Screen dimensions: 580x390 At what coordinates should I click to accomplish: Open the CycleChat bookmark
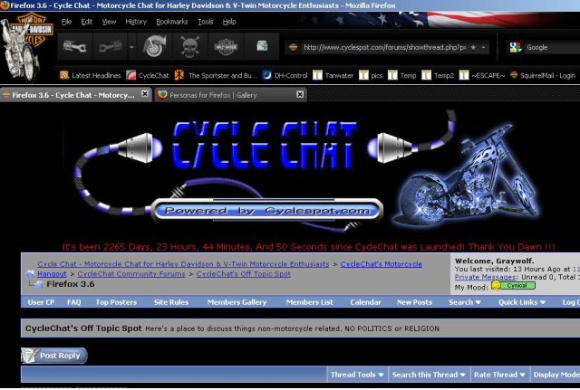click(147, 75)
